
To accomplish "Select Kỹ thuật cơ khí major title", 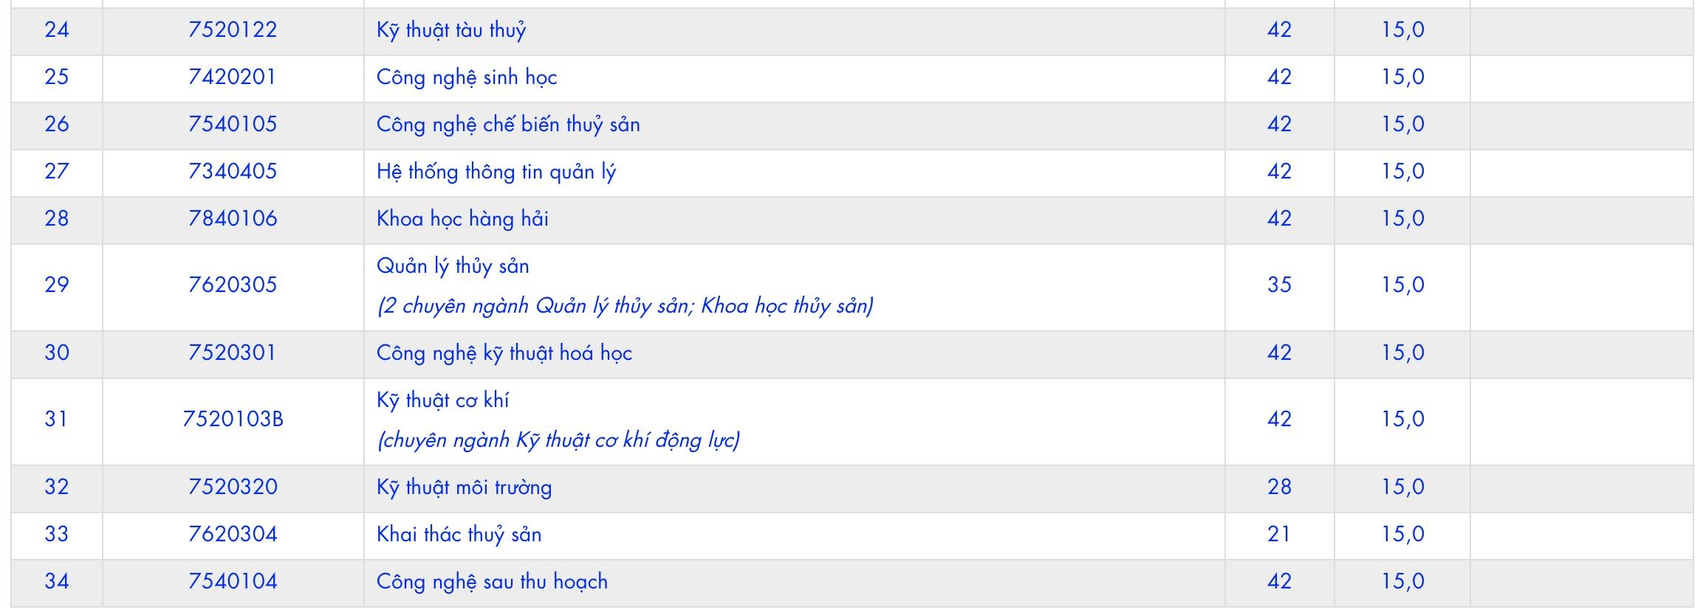I will pyautogui.click(x=442, y=400).
